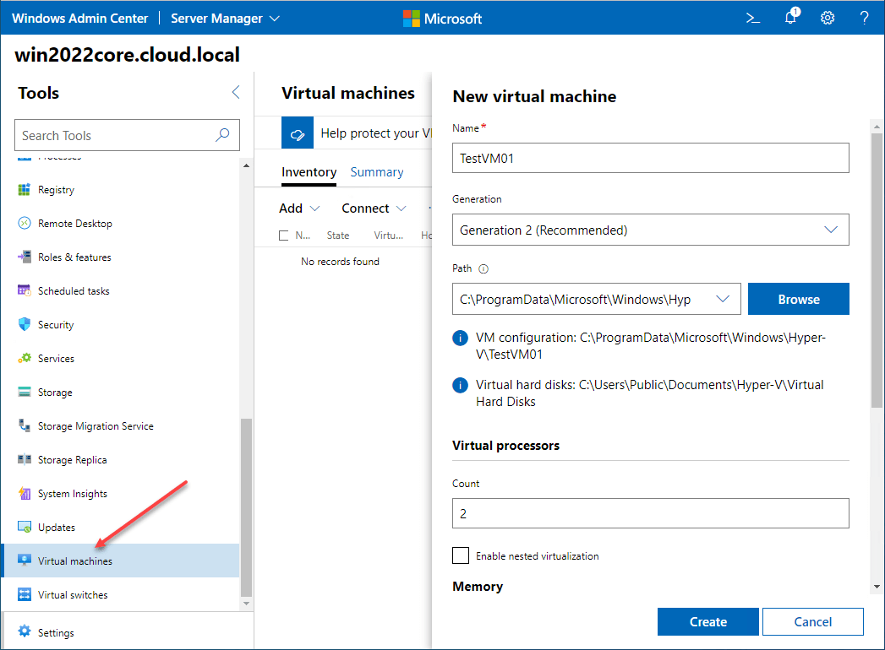Click the Storage tool label
The image size is (885, 650).
click(55, 393)
